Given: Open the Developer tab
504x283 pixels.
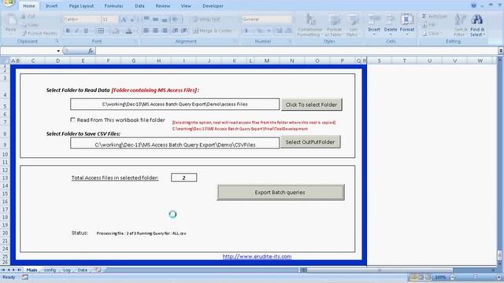Looking at the screenshot, I should pos(213,6).
